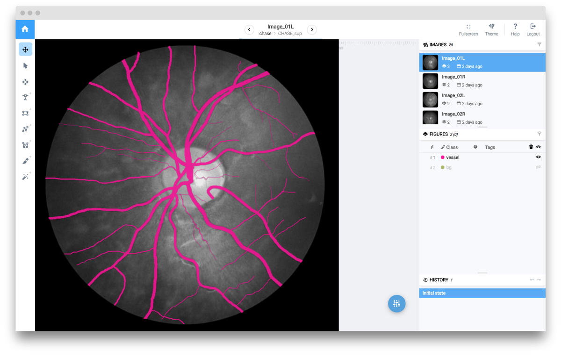The height and width of the screenshot is (358, 561).
Task: Go to the next image
Action: click(312, 30)
